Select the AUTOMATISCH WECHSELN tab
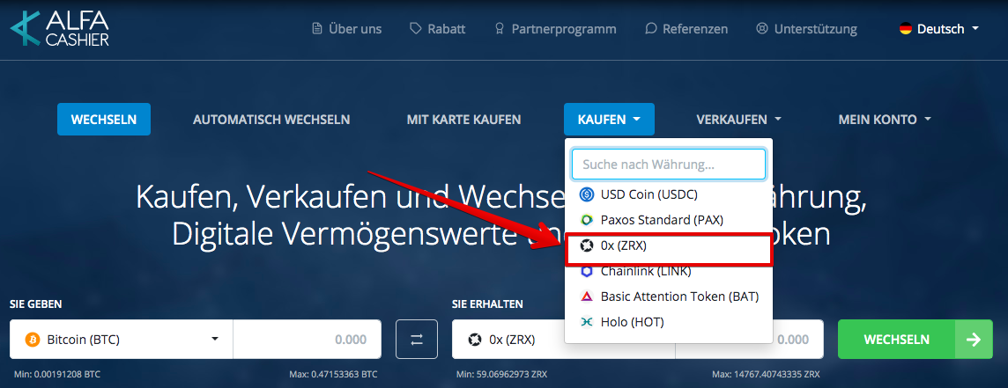 (x=271, y=120)
